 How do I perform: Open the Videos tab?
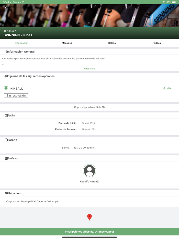[157, 43]
